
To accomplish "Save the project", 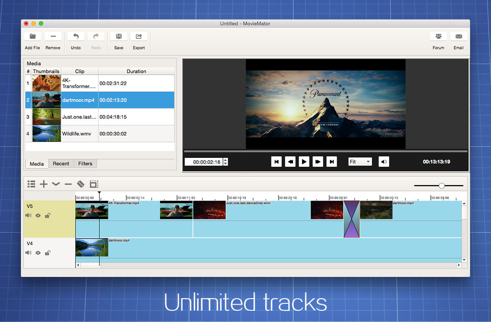I will pos(119,36).
